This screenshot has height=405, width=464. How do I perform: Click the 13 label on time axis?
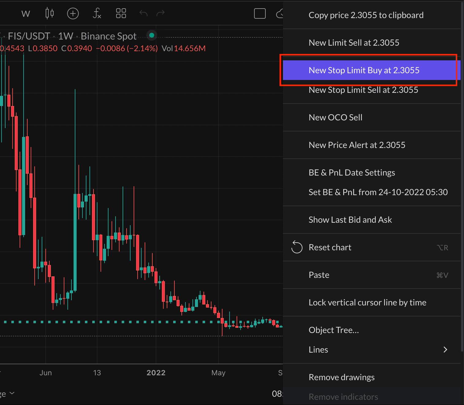pos(97,373)
